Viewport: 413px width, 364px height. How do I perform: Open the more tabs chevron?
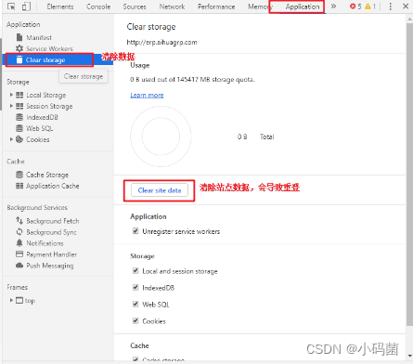[333, 6]
